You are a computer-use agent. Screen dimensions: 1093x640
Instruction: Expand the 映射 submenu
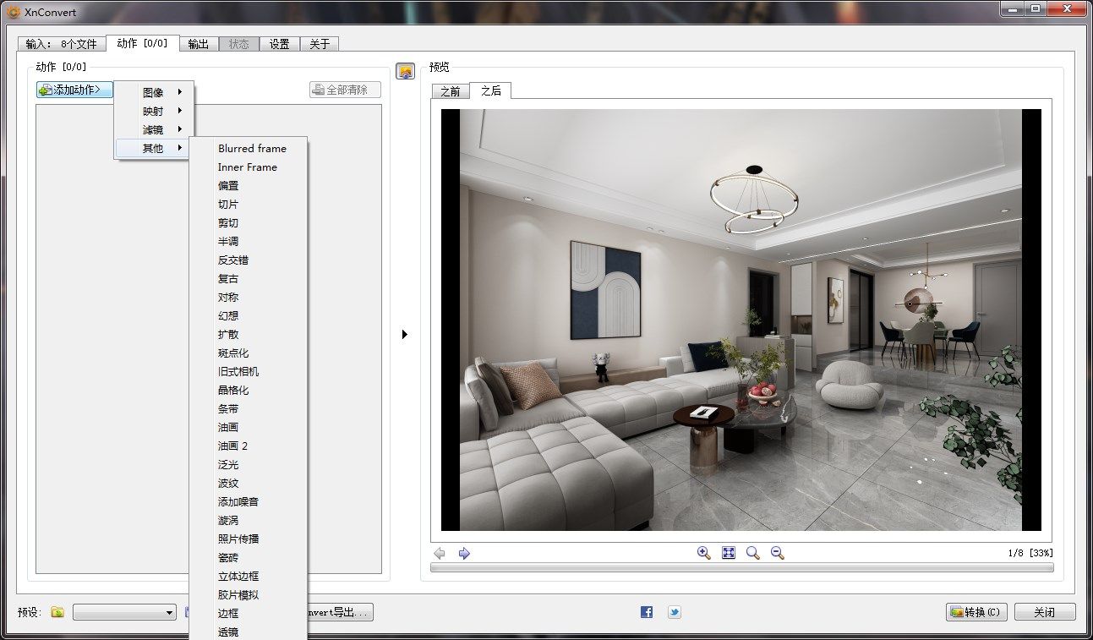(x=155, y=111)
